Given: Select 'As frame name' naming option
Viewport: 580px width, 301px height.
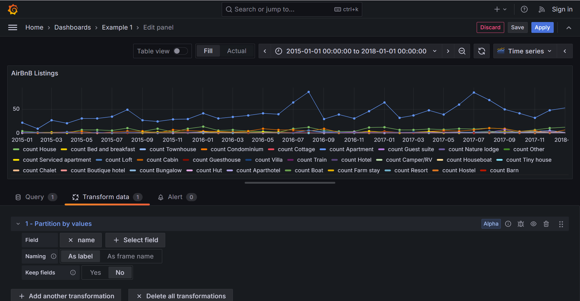Looking at the screenshot, I should (x=130, y=256).
